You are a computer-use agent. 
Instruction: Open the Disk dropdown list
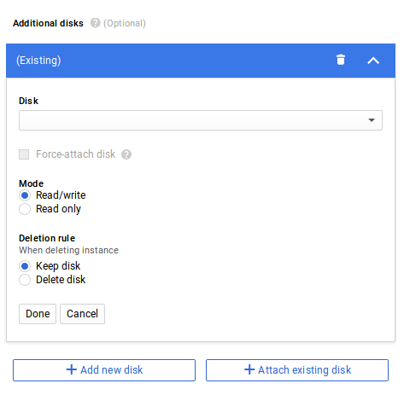pos(201,120)
